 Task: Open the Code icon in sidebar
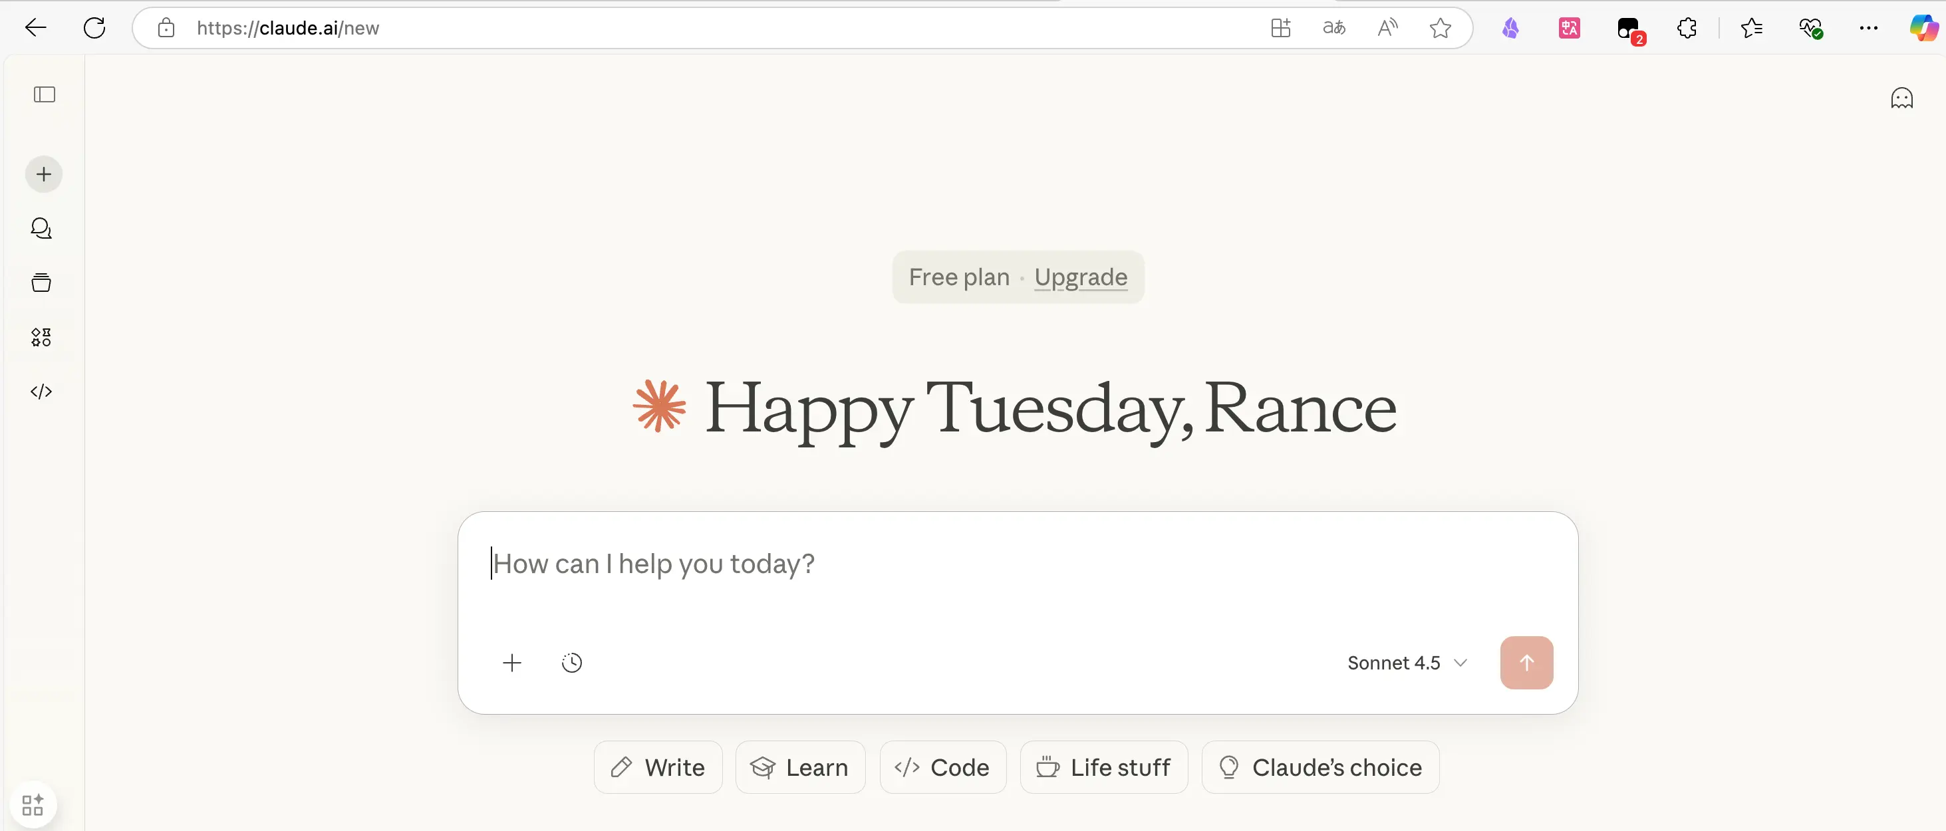coord(41,392)
